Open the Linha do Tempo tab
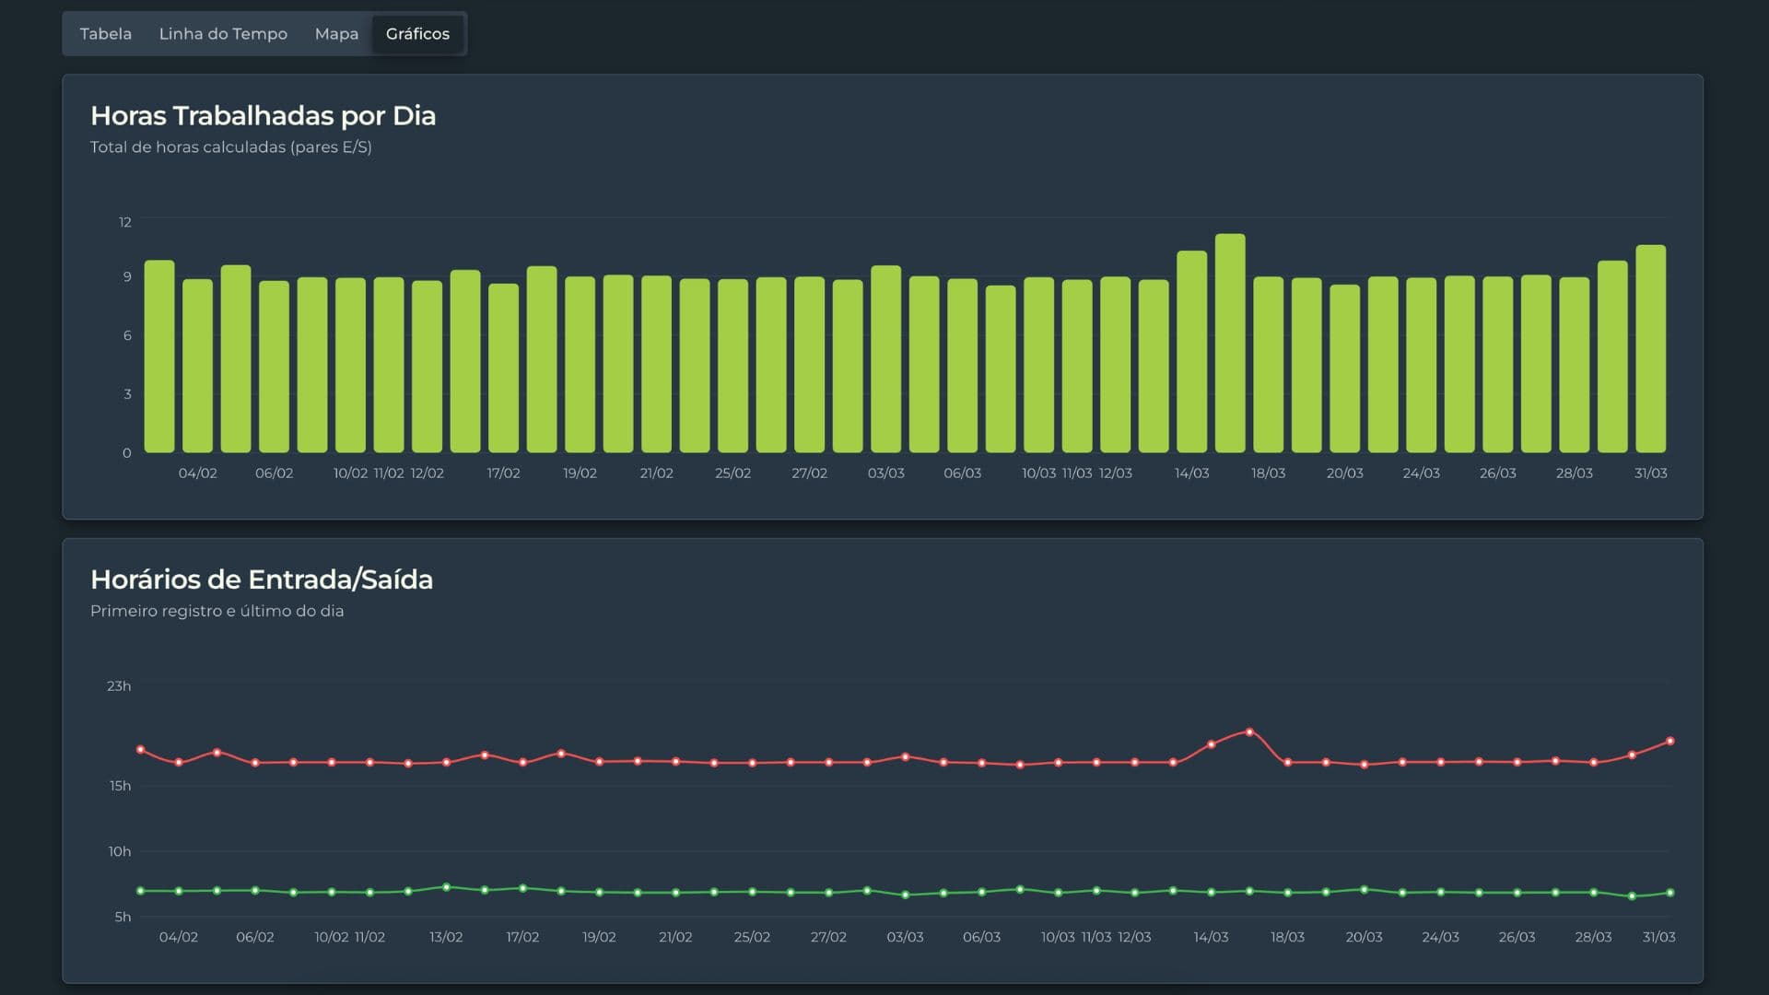 click(x=223, y=34)
